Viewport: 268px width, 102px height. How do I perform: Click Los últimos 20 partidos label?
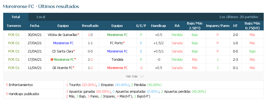[239, 17]
